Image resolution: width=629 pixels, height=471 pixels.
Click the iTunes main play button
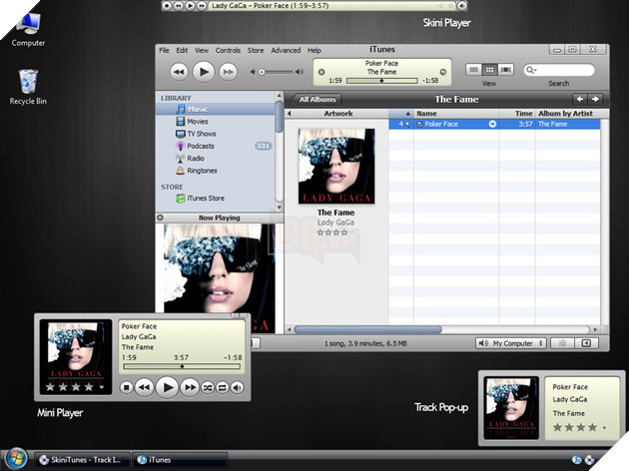click(203, 71)
